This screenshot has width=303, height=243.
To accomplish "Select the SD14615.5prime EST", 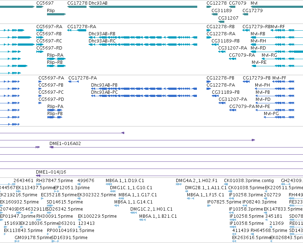I will [x=50, y=206].
